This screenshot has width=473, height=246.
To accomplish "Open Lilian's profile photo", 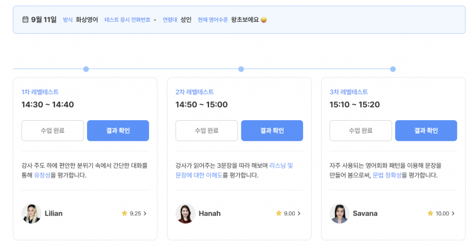I will 31,213.
